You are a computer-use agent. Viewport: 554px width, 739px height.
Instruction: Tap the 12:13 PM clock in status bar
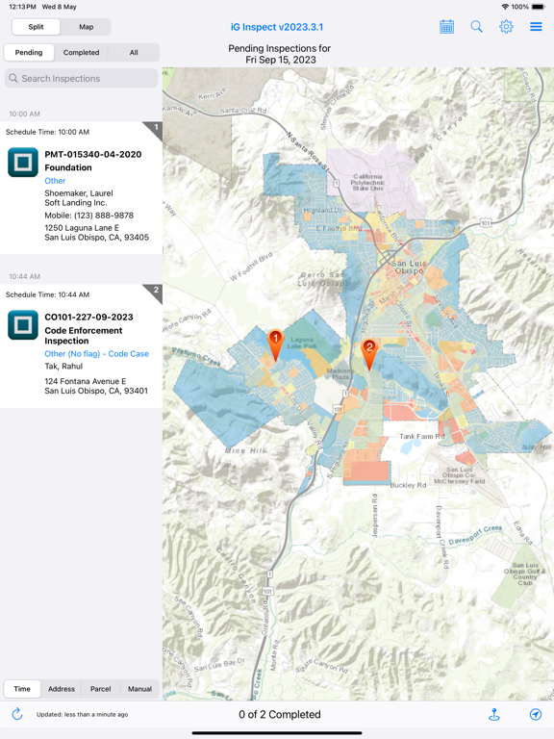[23, 7]
